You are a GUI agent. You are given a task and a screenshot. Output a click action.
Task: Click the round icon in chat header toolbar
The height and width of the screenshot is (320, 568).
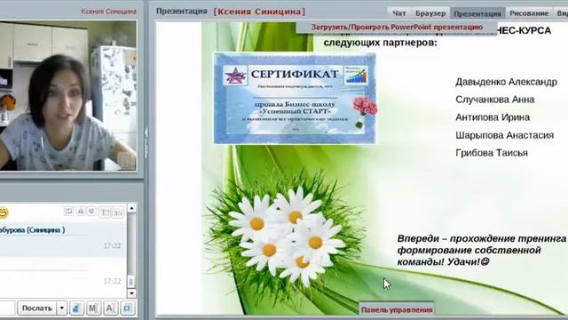91,212
